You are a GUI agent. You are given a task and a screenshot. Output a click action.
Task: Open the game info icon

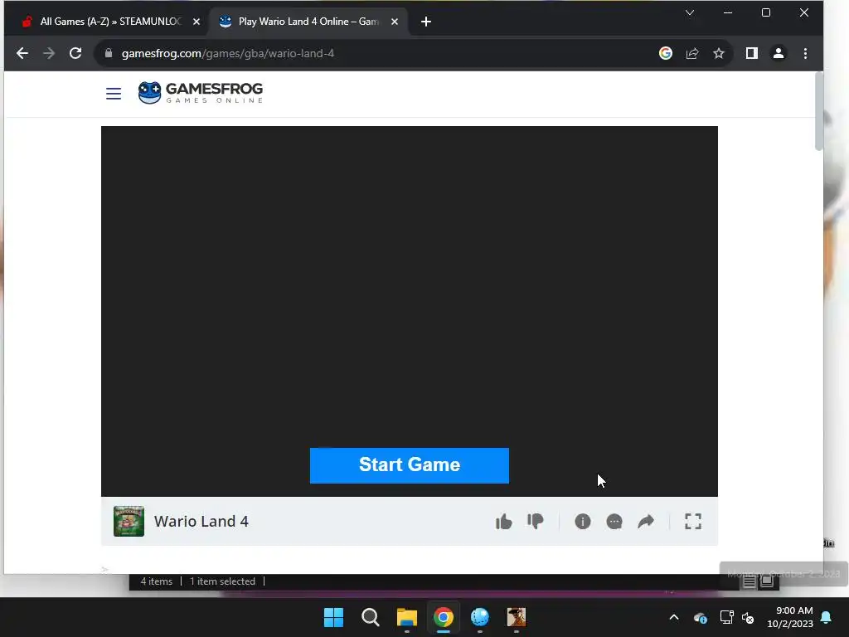[x=583, y=521]
